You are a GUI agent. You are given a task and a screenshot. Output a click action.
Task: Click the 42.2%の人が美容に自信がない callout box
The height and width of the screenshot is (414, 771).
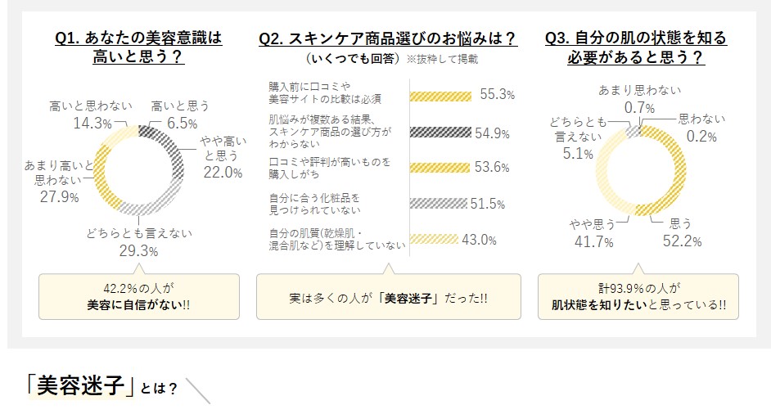[x=138, y=295]
